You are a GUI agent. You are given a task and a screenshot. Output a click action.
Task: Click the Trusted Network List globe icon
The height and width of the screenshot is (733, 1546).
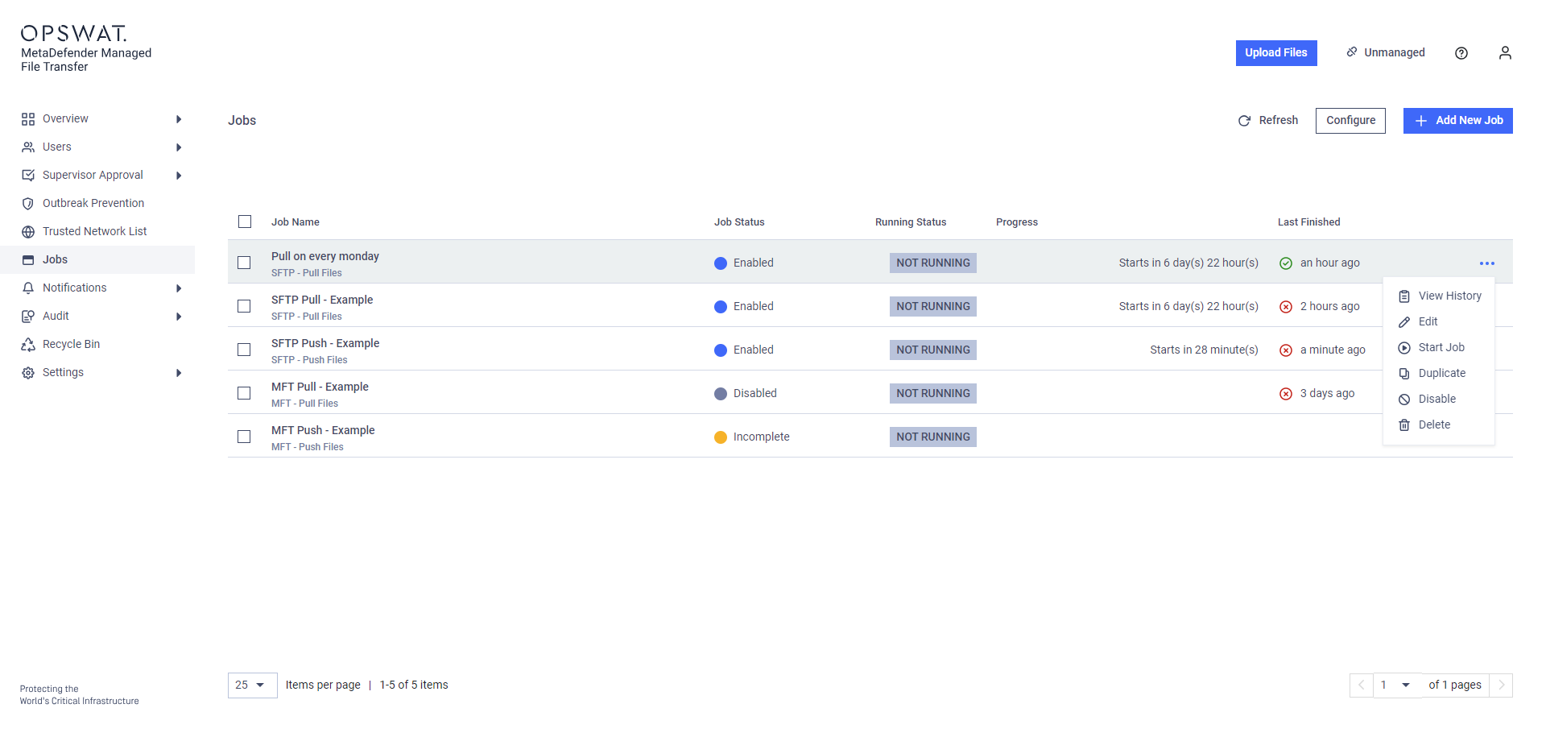click(x=28, y=232)
